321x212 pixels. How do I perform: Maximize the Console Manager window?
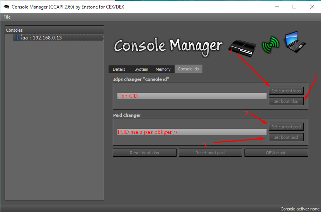[294, 7]
